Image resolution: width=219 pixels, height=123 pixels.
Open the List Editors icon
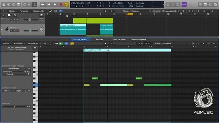(201, 4)
